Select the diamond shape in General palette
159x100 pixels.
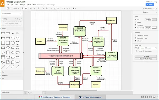8,48
